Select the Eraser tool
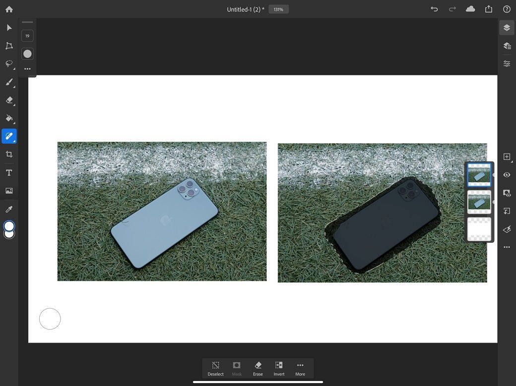Screen dimensions: 516x386 (8, 100)
